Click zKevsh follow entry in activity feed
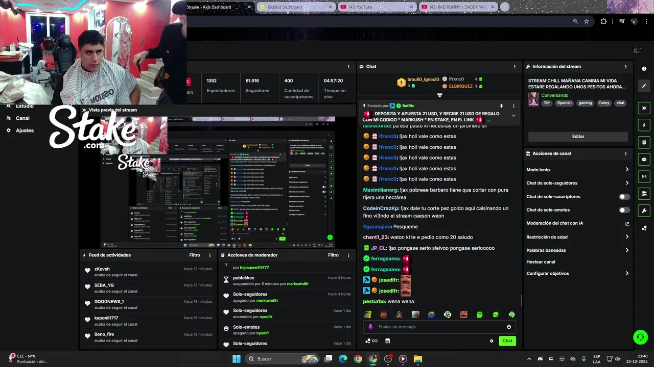The image size is (654, 367). (x=148, y=272)
